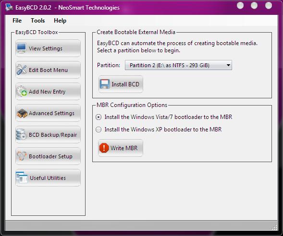Click the Add New Entry gear icon
The image size is (283, 236).
pyautogui.click(x=22, y=91)
